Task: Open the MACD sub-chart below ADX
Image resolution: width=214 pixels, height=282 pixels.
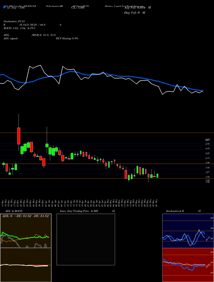Action: click(x=26, y=265)
